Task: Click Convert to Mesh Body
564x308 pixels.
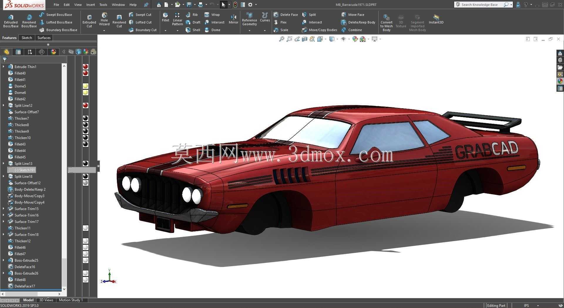Action: tap(387, 22)
